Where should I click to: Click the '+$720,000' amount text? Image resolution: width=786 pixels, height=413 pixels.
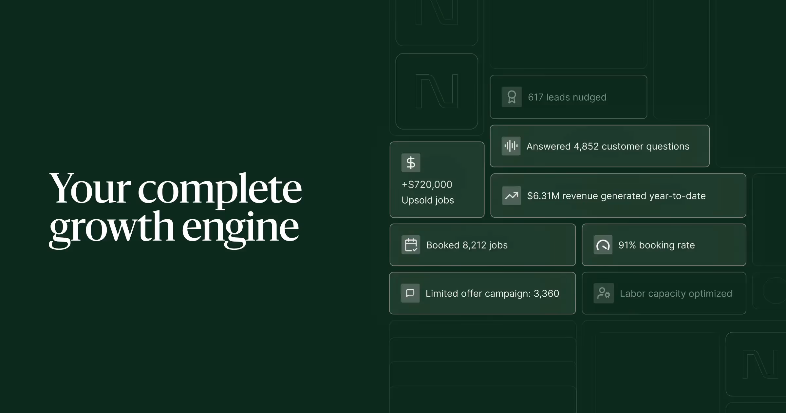click(427, 185)
